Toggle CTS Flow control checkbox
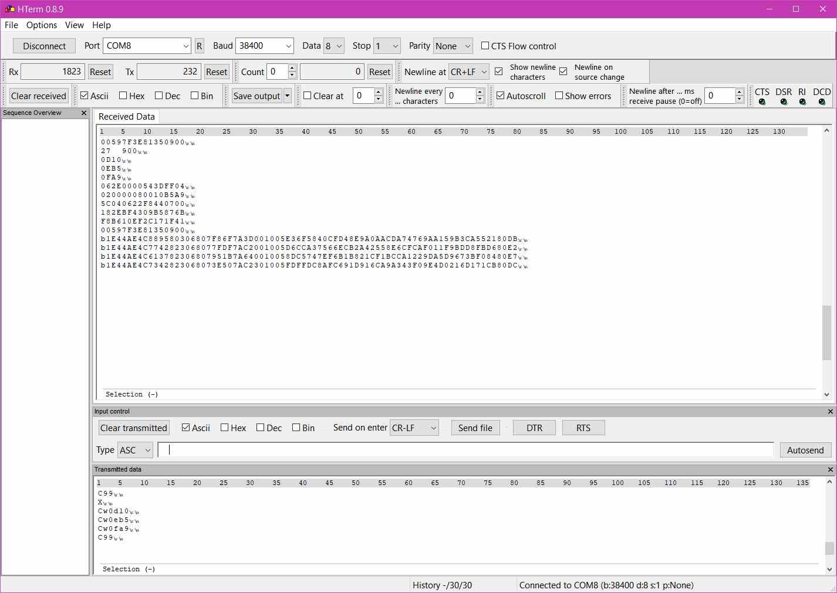The image size is (837, 593). click(485, 46)
